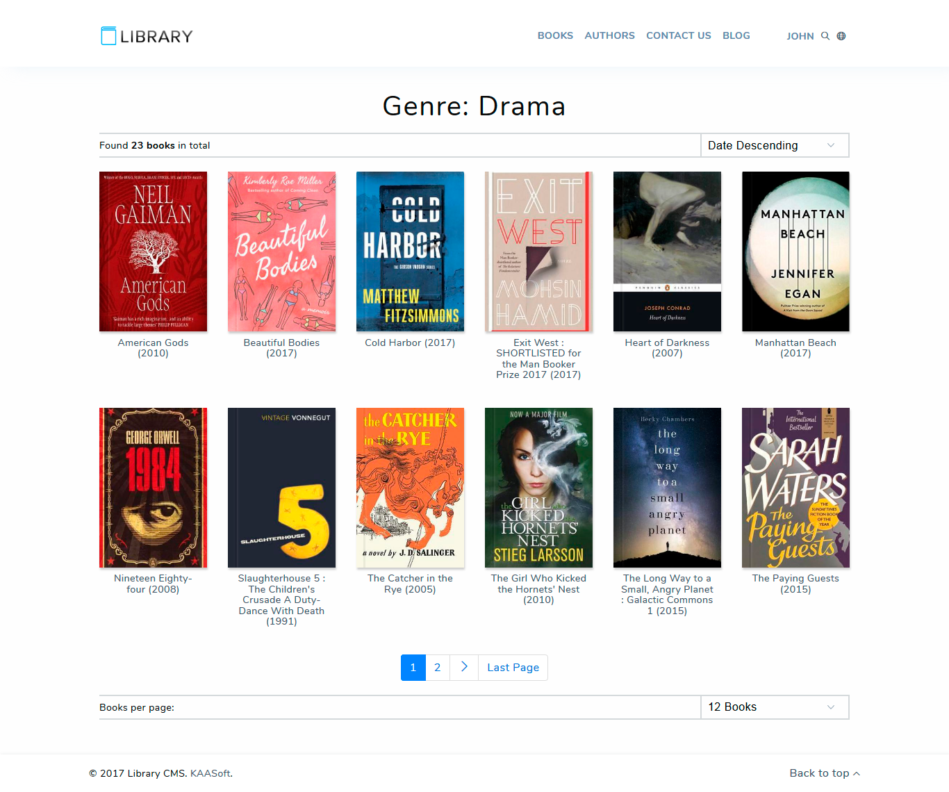Open the BOOKS menu item
Screen dimensions: 949x792
[x=555, y=35]
